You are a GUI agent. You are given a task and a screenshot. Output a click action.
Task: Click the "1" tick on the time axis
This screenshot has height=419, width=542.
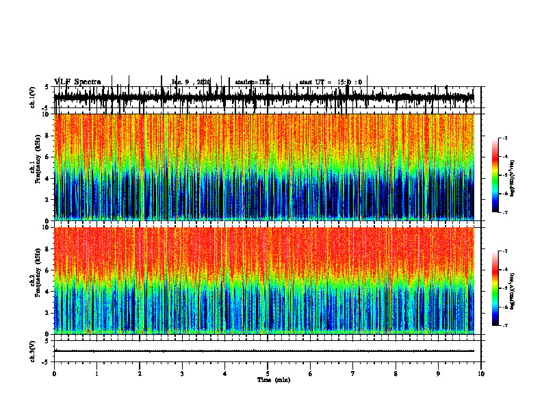(96, 374)
